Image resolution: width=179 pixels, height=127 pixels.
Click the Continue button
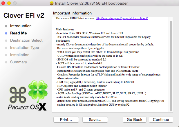click(161, 119)
